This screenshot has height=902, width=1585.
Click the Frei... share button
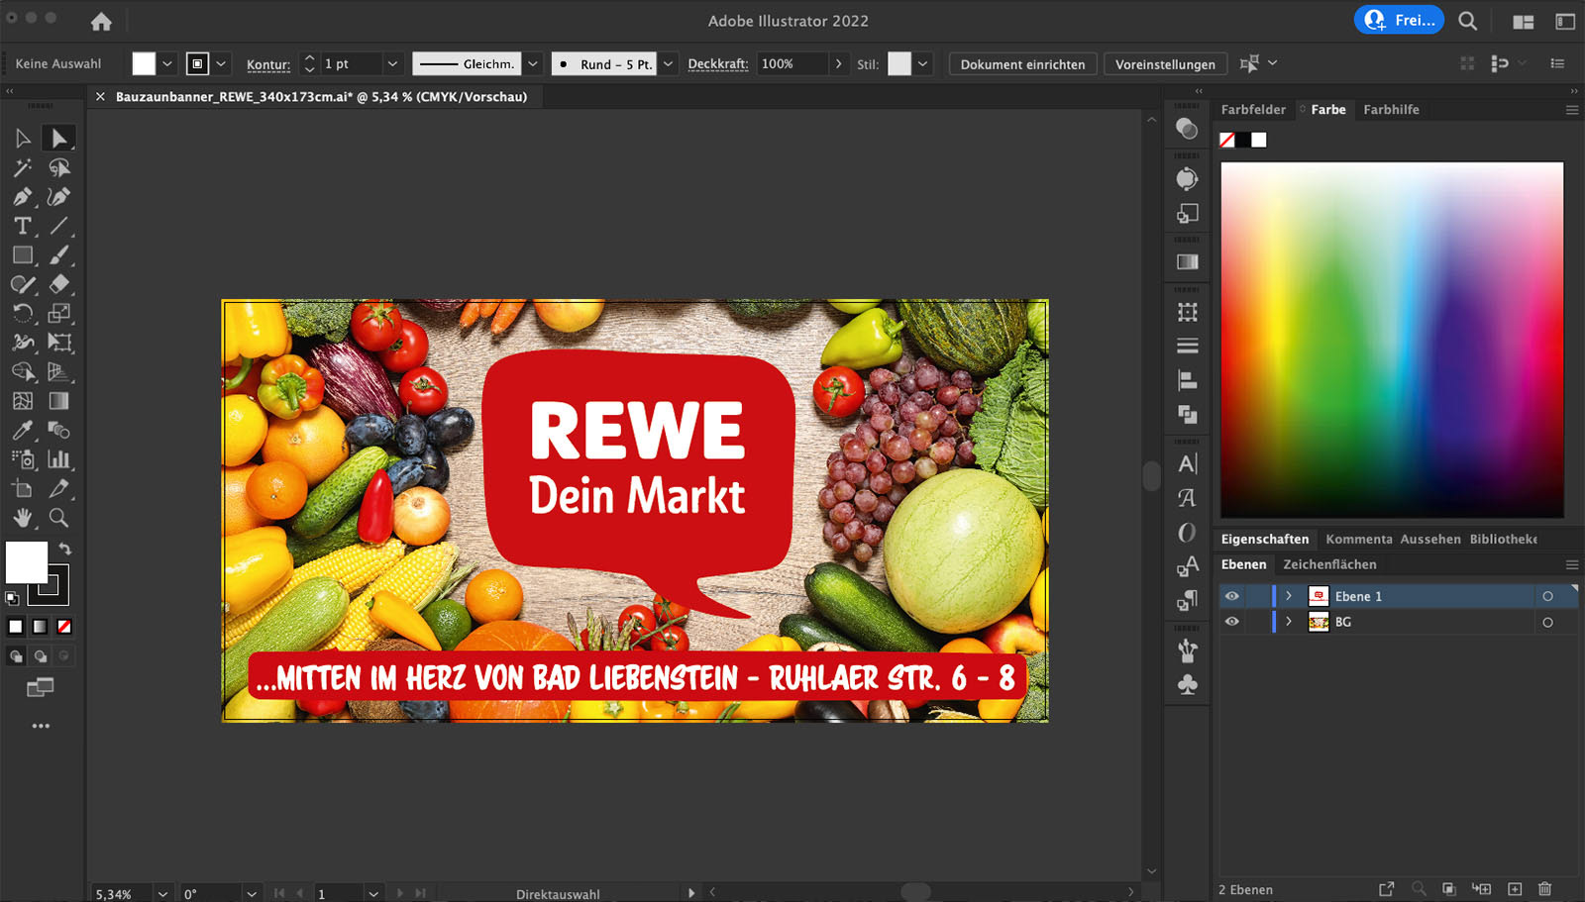[x=1399, y=20]
